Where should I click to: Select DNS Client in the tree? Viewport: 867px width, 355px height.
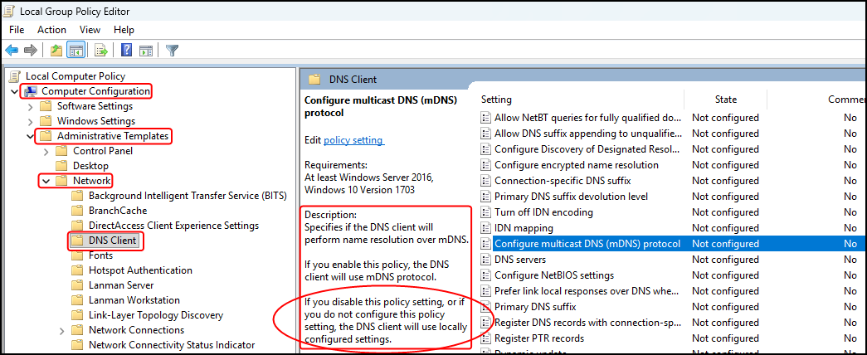113,241
